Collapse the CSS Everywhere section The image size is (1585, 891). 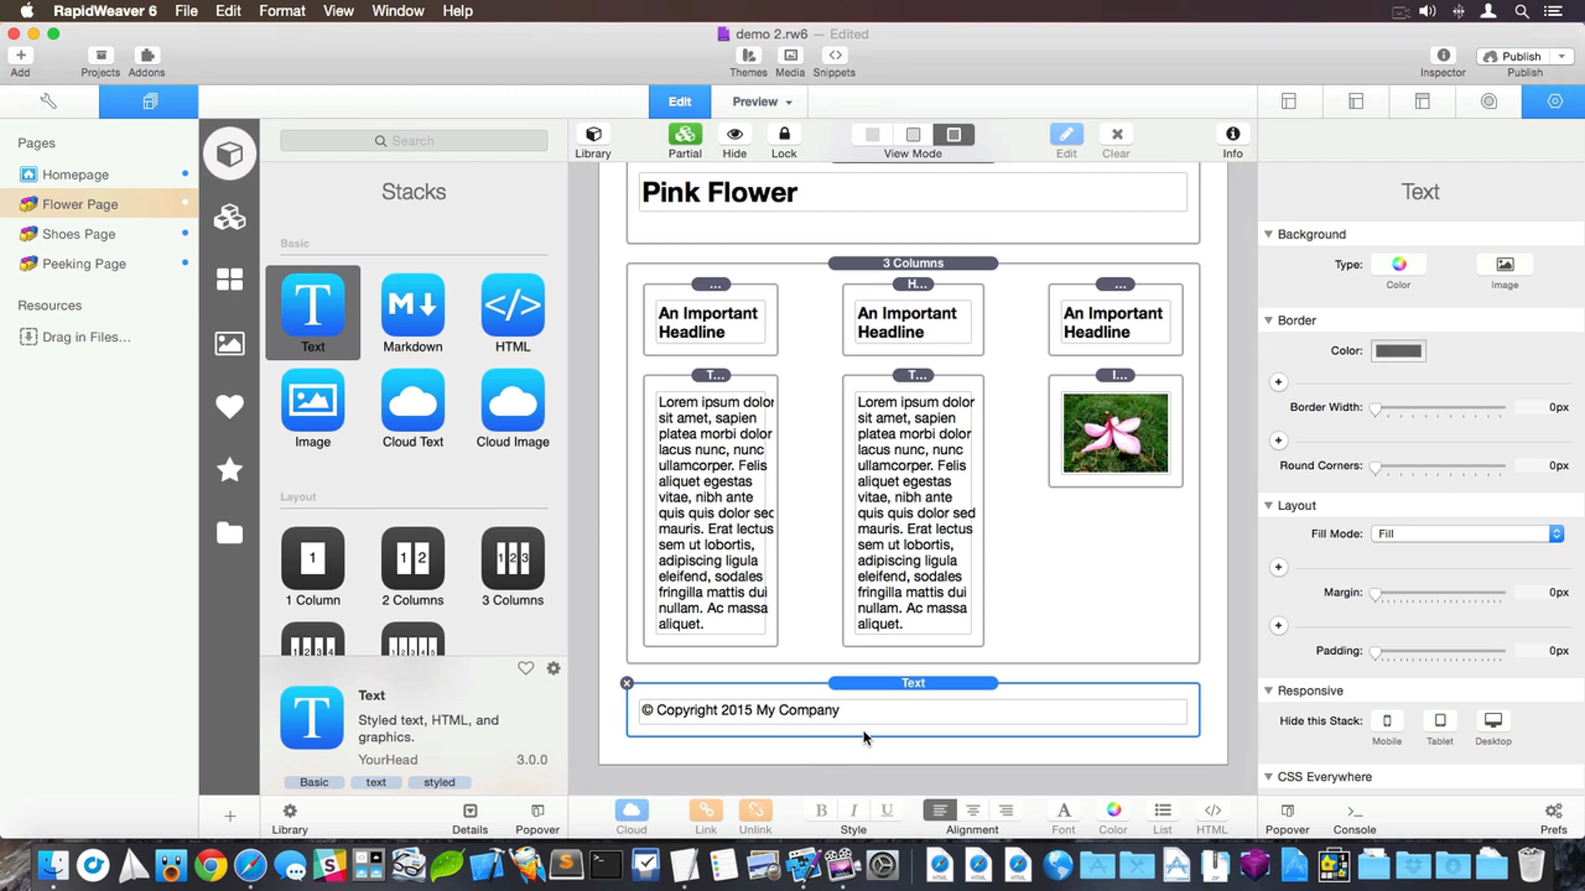click(x=1269, y=777)
